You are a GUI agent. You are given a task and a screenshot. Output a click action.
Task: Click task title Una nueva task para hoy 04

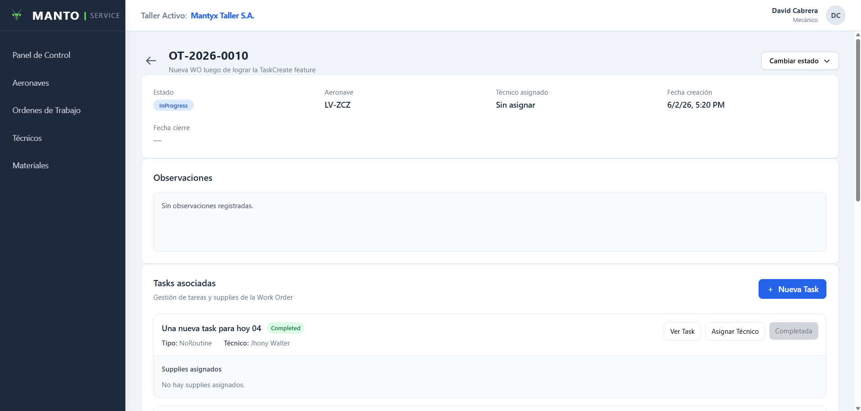point(211,328)
